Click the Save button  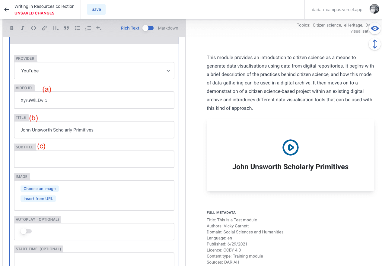coord(96,9)
